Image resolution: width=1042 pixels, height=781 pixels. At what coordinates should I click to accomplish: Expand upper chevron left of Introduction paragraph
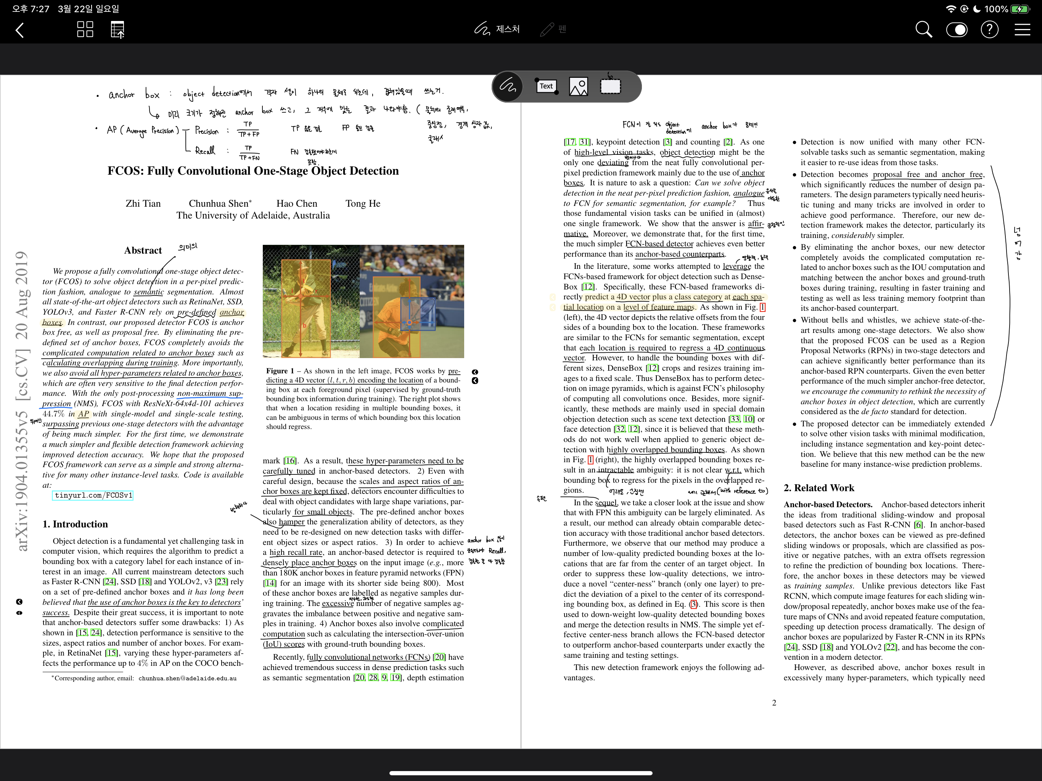point(19,602)
